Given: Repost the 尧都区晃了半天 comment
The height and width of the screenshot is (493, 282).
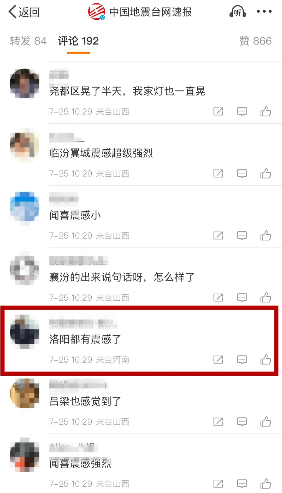Looking at the screenshot, I should [x=218, y=111].
